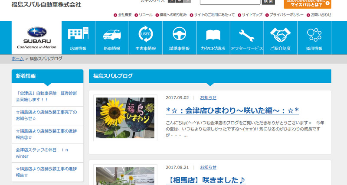Set text size to 中

179,1
